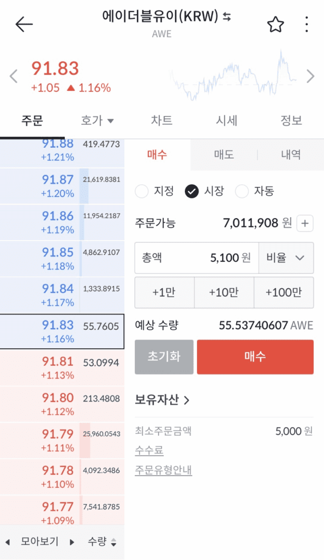The image size is (324, 560).
Task: Click the plus icon next to 주문가능
Action: [305, 223]
